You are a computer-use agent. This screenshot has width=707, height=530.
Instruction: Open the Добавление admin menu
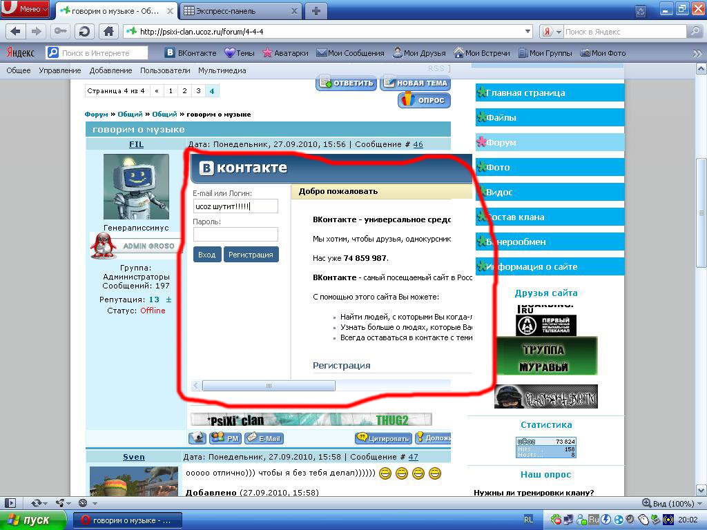coord(111,70)
